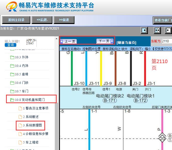Click the page icon beside 系统原理图
This screenshot has width=172, height=150.
coord(20,125)
